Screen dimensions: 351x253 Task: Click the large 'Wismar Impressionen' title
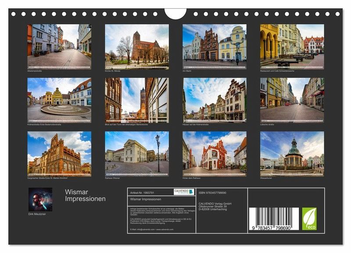[85, 195]
